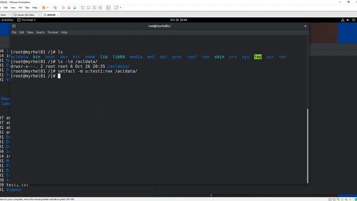This screenshot has height=201, width=357.
Task: Click test1.txt in the background terminal
Action: pyautogui.click(x=17, y=185)
